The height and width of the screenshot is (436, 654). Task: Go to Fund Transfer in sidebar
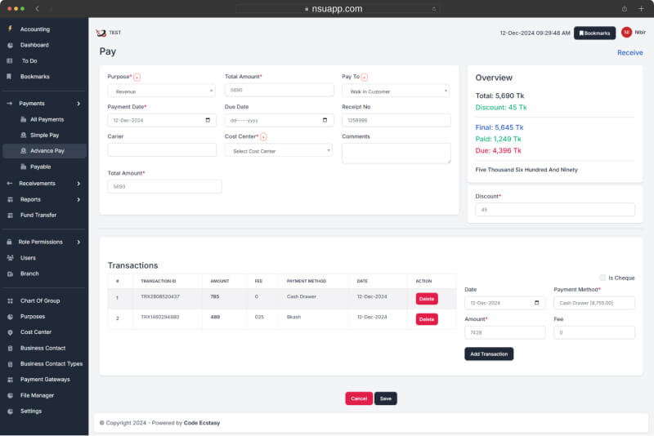tap(38, 215)
